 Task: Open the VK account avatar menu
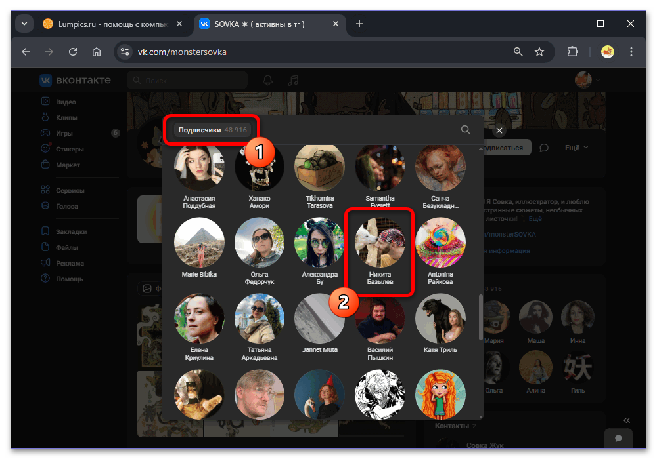[587, 79]
